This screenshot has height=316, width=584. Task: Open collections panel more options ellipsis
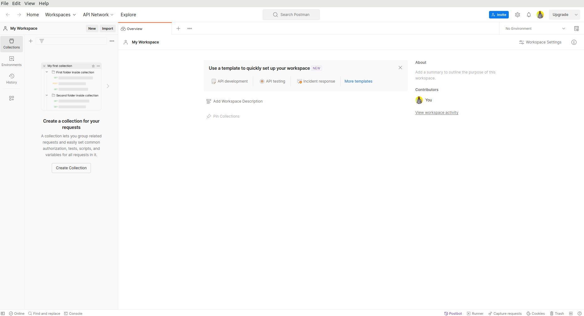click(x=112, y=41)
